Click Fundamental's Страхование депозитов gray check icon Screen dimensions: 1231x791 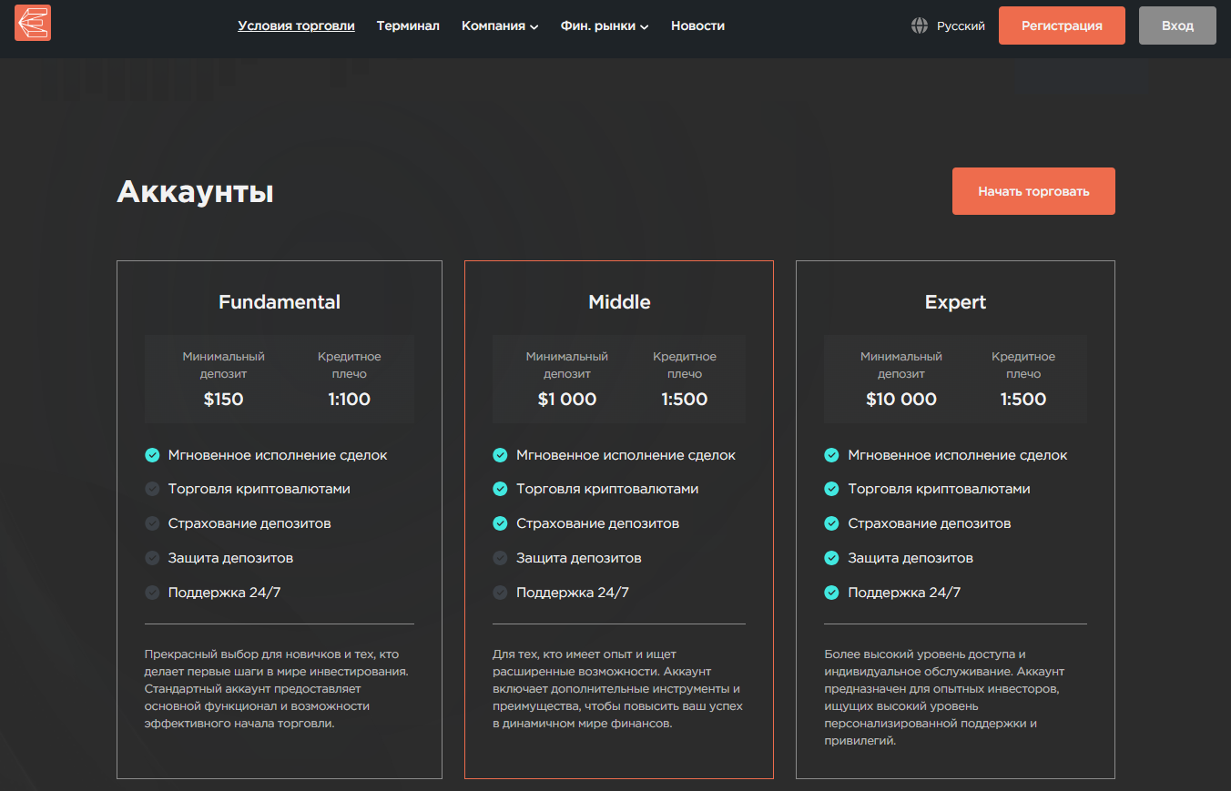(152, 523)
